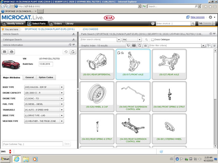218x163 pixels.
Task: Launch the media player taskbar icon
Action: (x=35, y=159)
